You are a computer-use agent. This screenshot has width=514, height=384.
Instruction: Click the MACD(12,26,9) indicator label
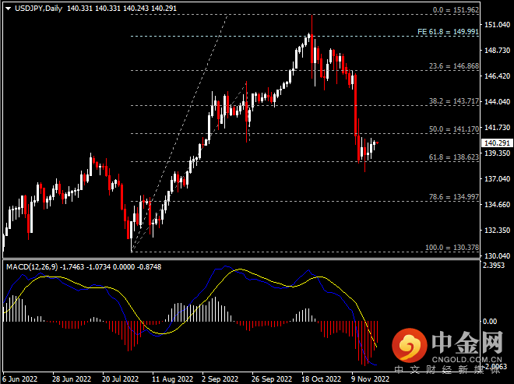[x=32, y=267]
